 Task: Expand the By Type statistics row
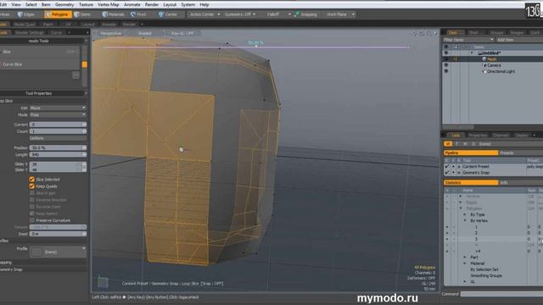465,214
